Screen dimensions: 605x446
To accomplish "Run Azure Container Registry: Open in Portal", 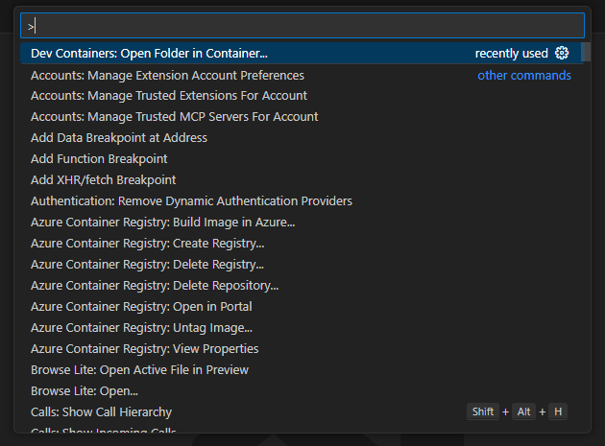I will pyautogui.click(x=301, y=307).
